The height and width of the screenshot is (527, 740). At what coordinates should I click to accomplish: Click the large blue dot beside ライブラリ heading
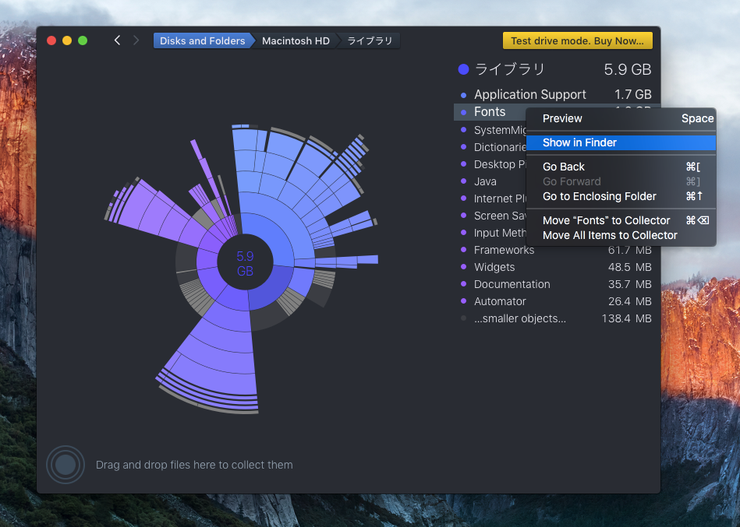point(463,70)
